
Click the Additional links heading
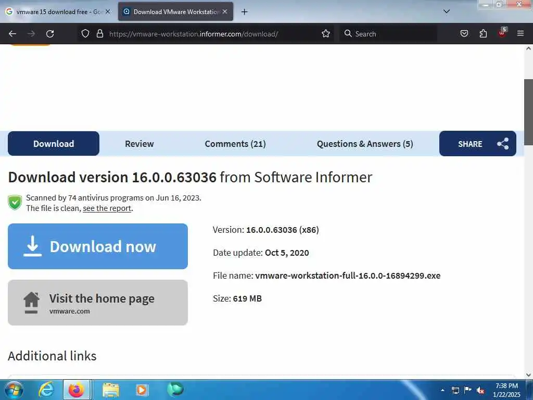[x=52, y=356]
